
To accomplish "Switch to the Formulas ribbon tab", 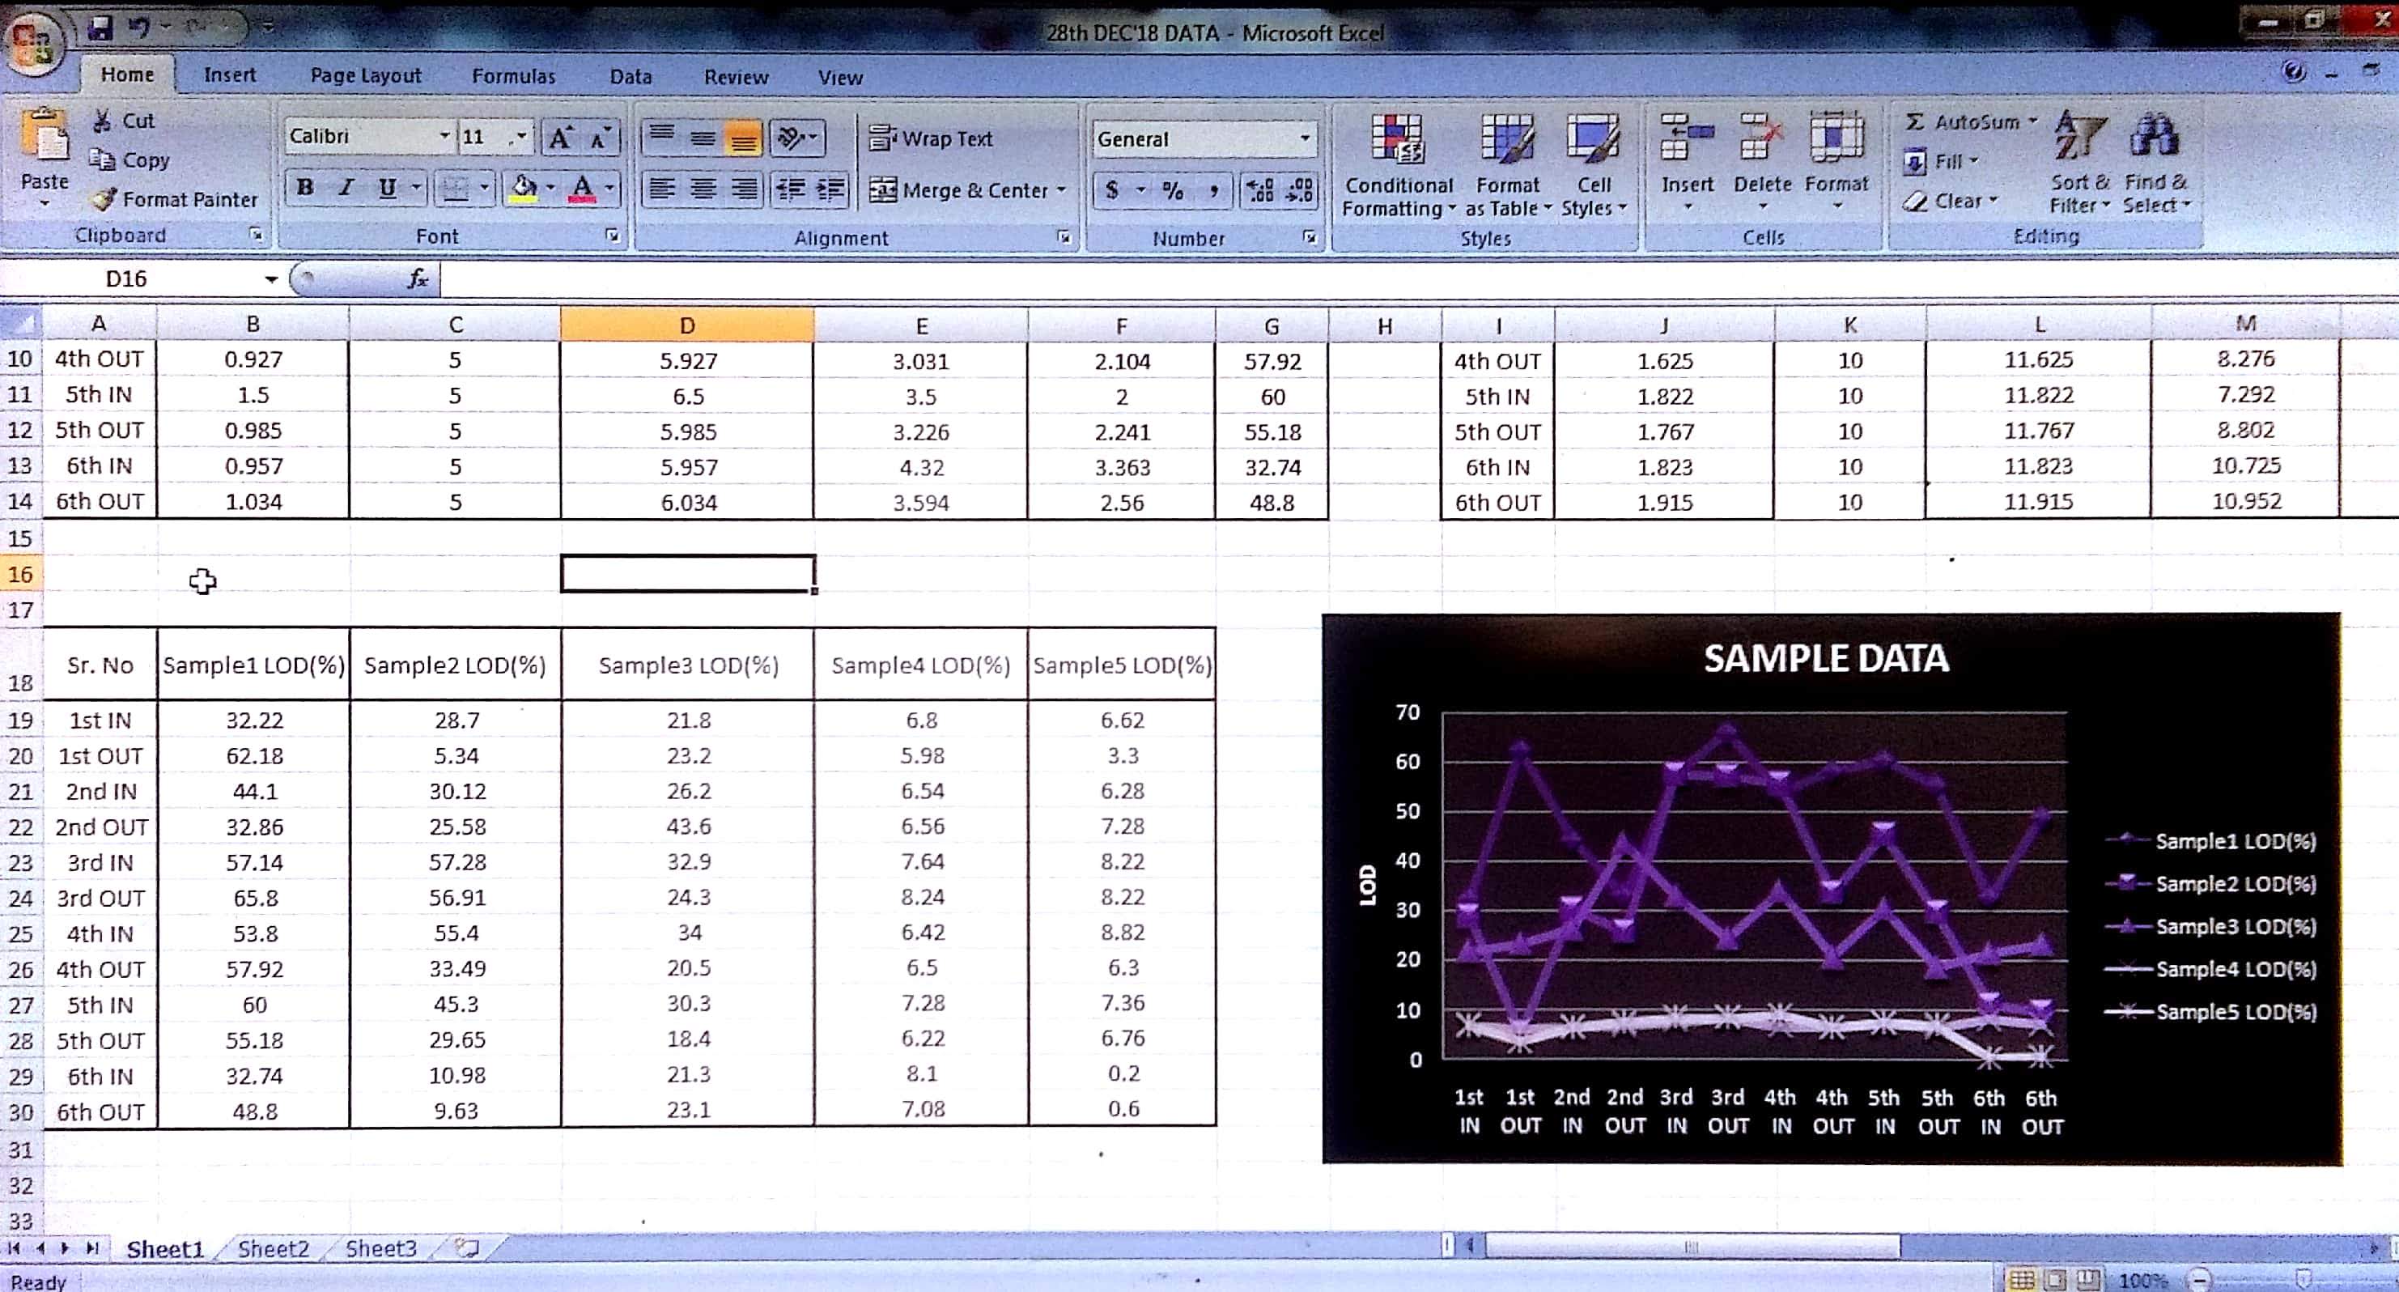I will [x=513, y=76].
